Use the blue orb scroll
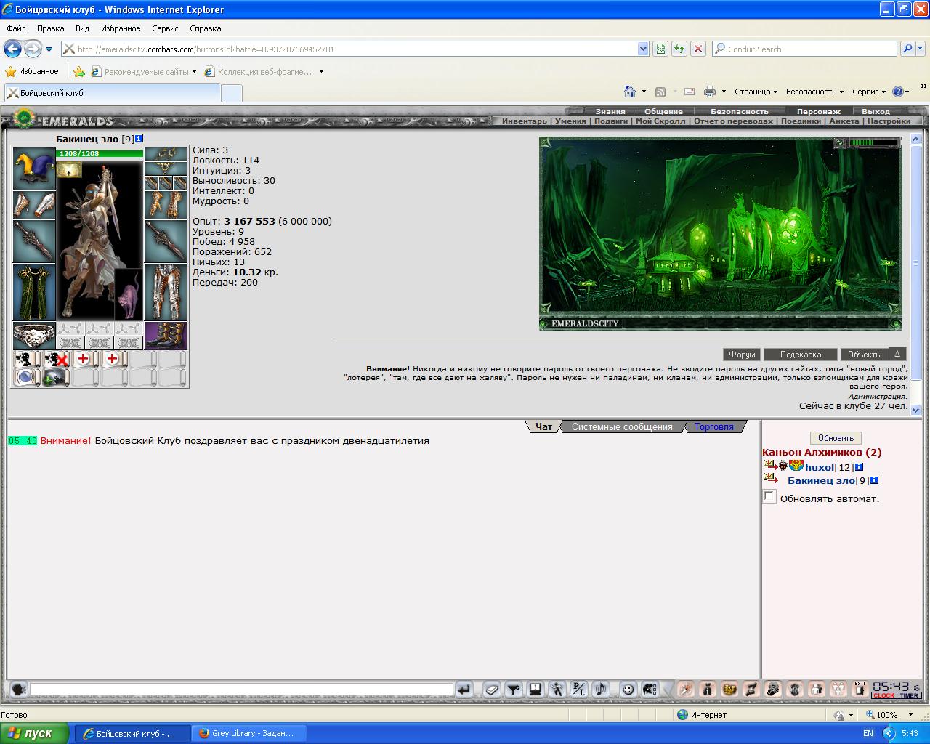The width and height of the screenshot is (930, 744). pos(27,377)
